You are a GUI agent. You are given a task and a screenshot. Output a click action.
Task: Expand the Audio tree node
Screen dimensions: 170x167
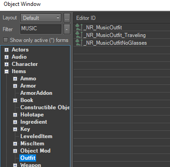tap(6, 57)
